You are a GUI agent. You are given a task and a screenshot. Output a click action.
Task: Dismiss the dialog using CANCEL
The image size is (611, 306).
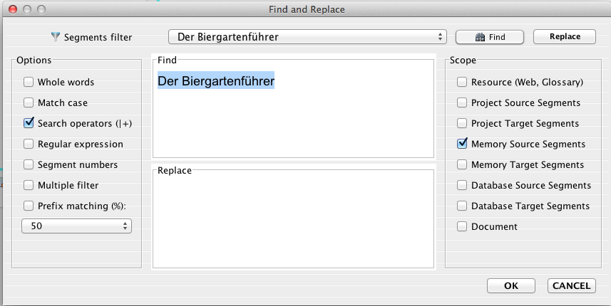[571, 285]
